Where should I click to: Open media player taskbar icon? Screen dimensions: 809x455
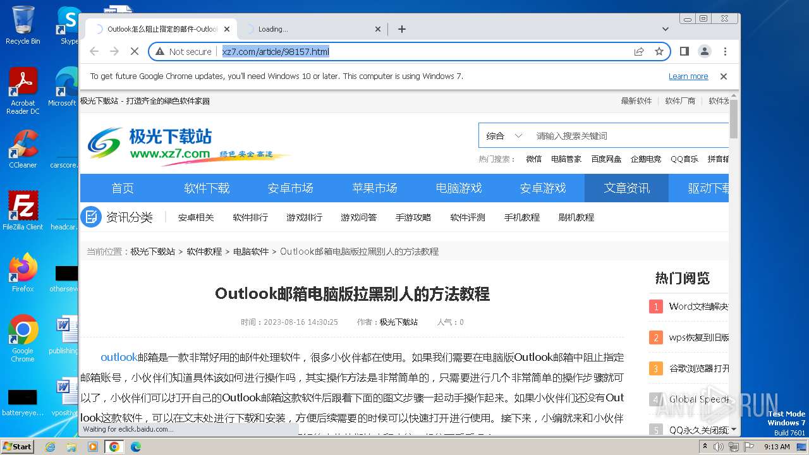(93, 447)
